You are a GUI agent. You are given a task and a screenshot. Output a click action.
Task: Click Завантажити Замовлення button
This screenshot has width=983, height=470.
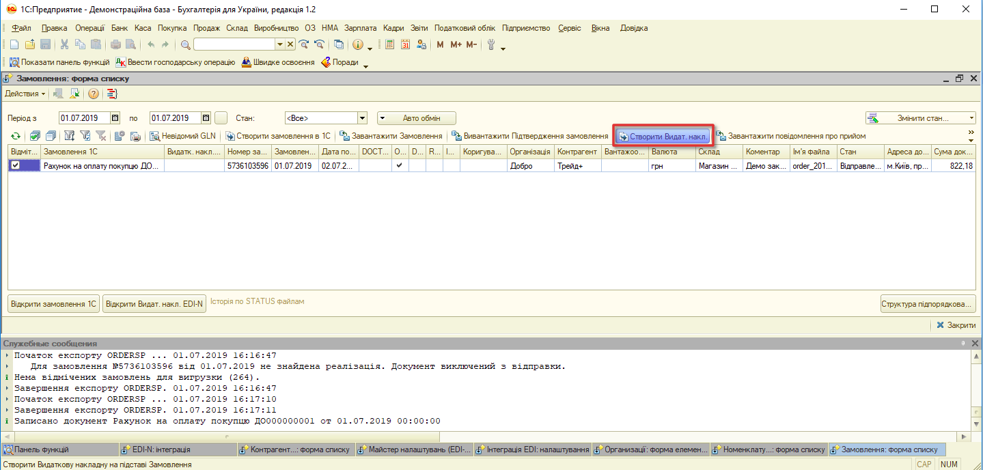tap(391, 136)
